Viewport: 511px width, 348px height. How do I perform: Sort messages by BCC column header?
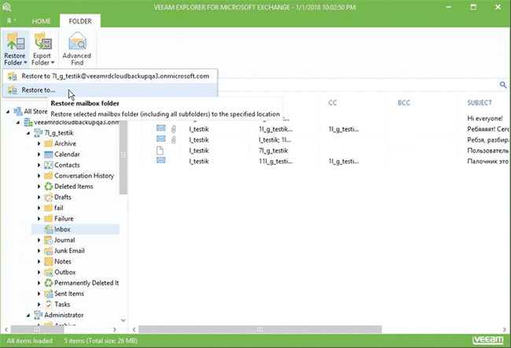click(x=404, y=103)
